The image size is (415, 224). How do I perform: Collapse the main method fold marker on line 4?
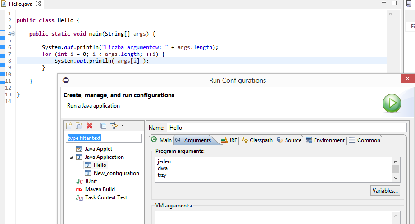click(13, 34)
